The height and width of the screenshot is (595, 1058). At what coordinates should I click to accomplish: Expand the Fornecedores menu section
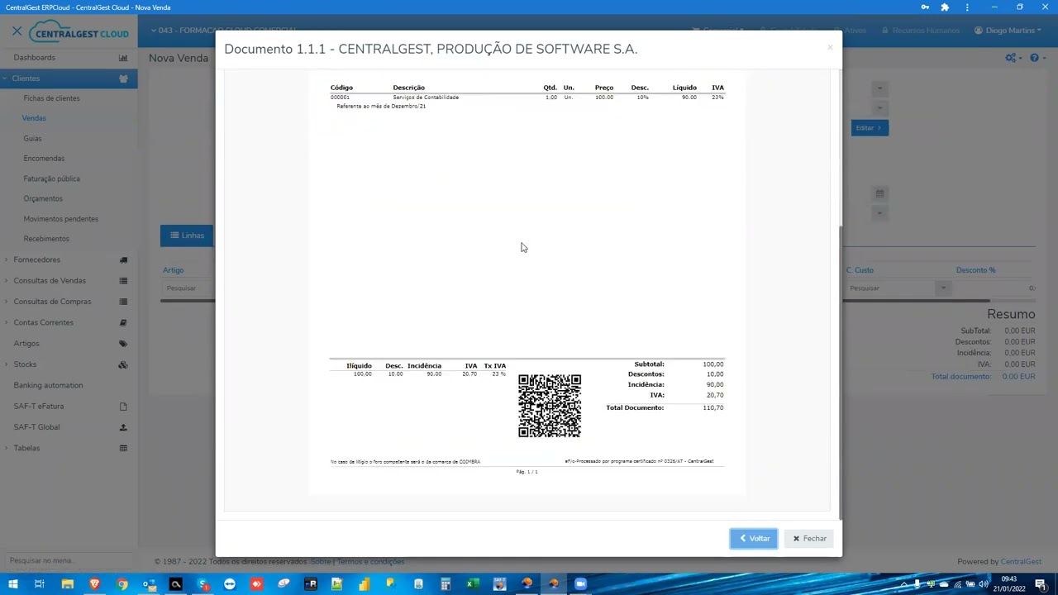tap(6, 259)
